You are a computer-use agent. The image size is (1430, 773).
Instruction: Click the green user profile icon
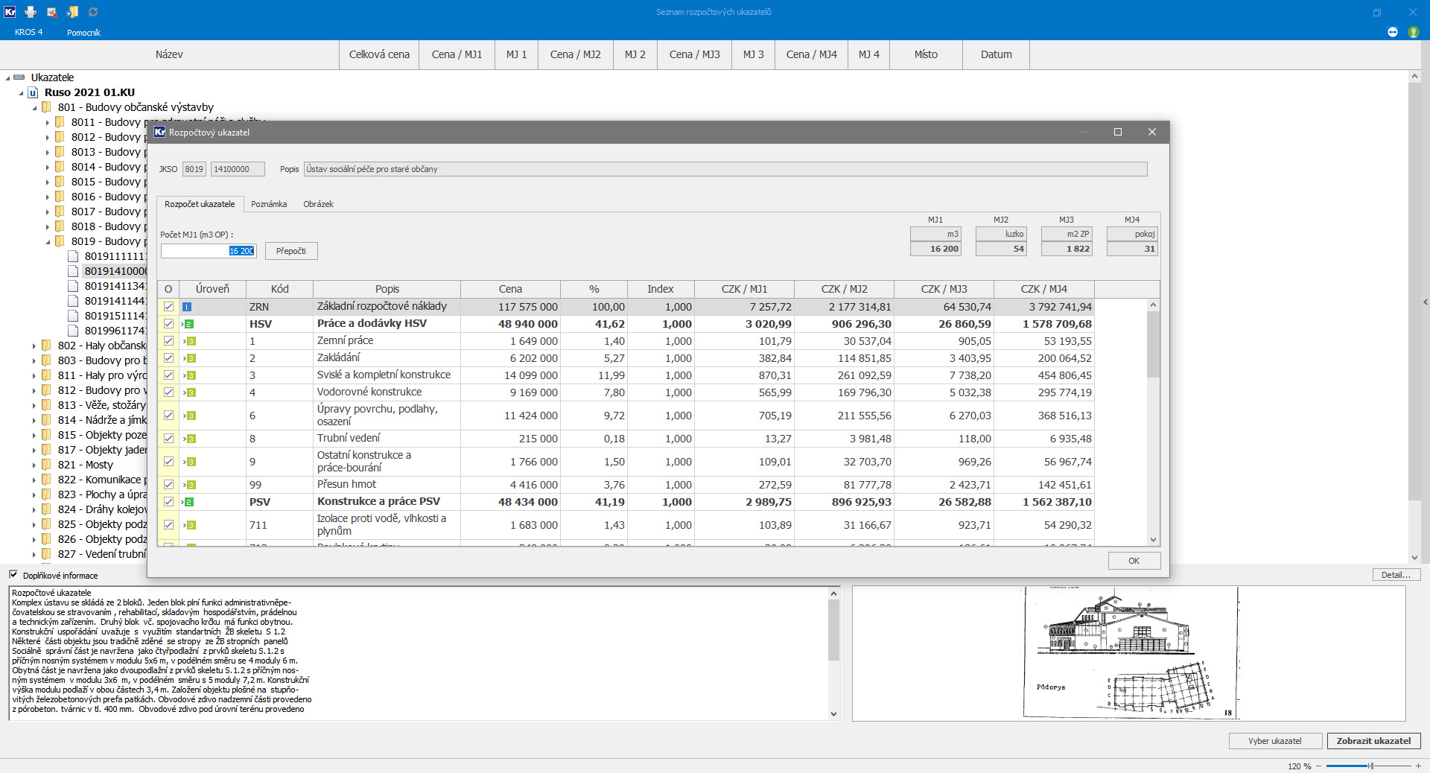[1414, 32]
